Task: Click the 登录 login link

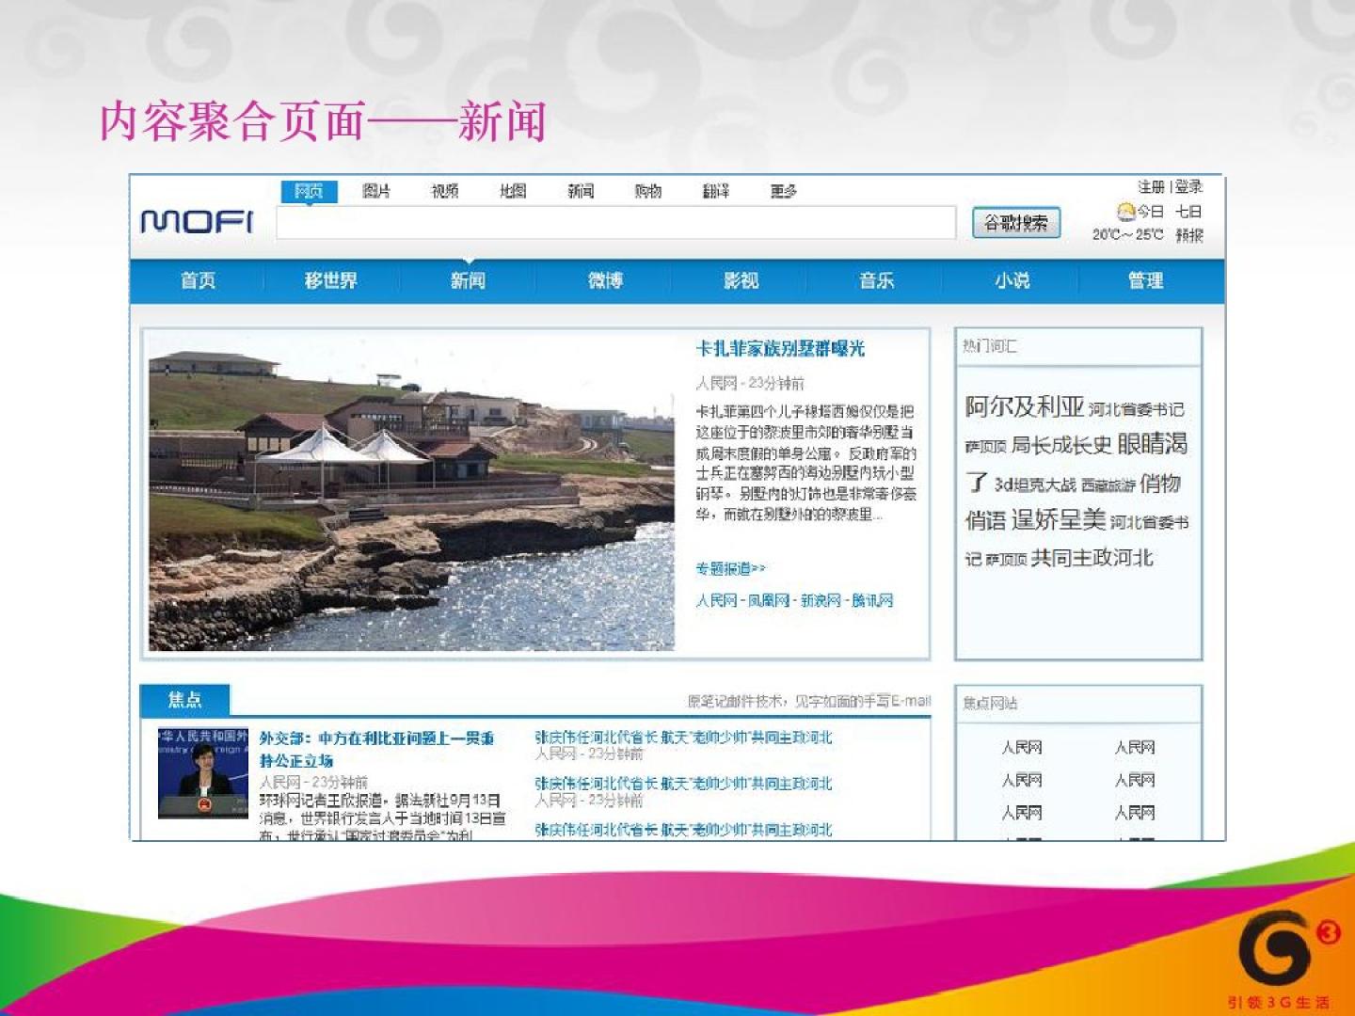Action: (x=1188, y=186)
